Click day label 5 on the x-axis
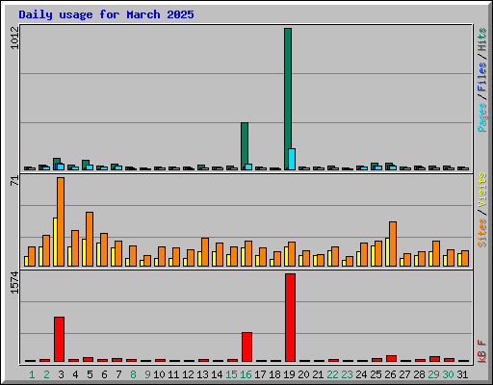Screen dimensions: 493x385 point(90,374)
